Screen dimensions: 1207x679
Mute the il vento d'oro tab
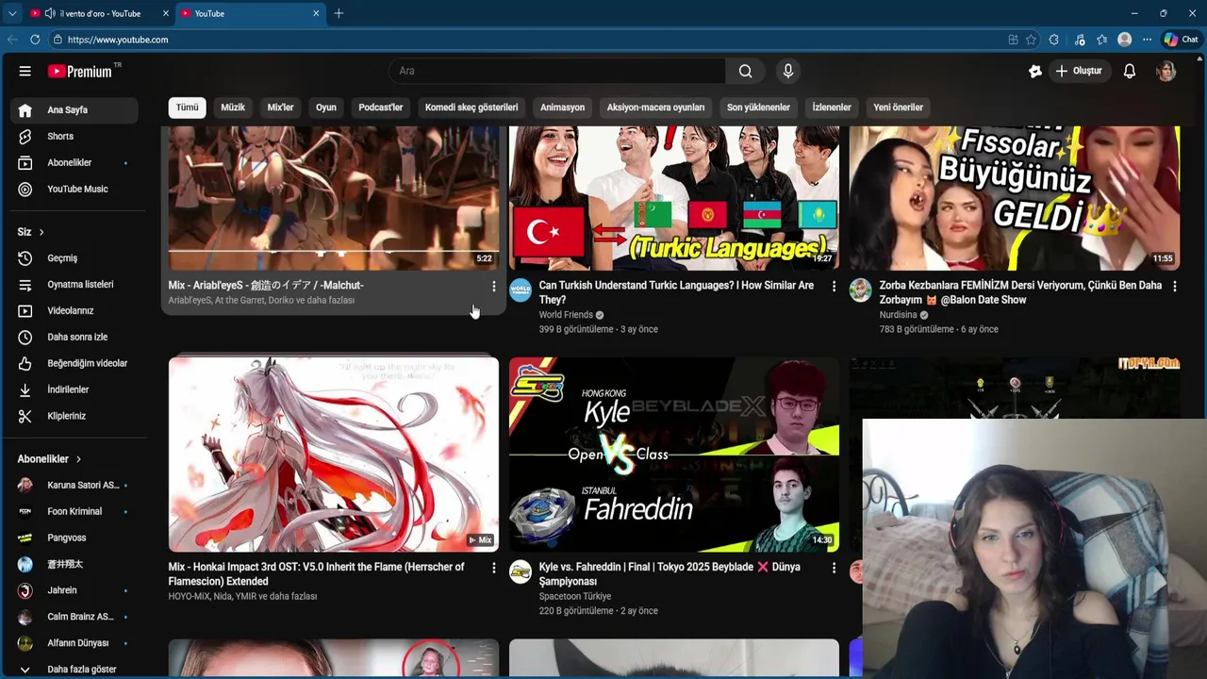coord(49,13)
